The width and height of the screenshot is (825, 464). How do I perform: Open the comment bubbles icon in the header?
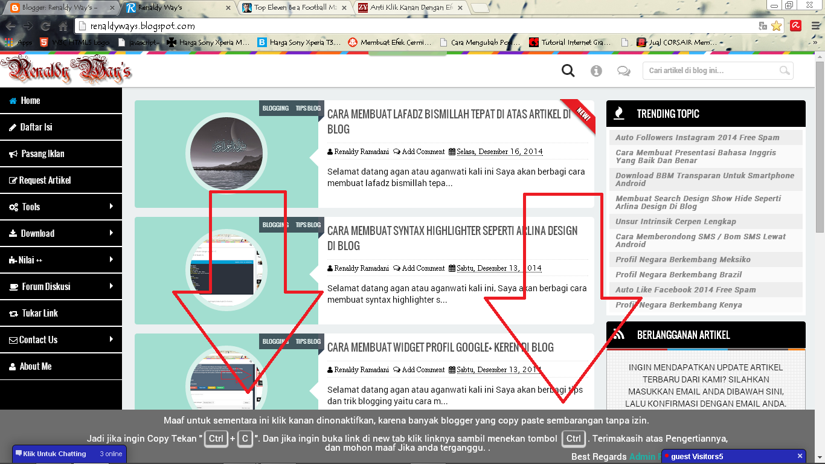[624, 71]
